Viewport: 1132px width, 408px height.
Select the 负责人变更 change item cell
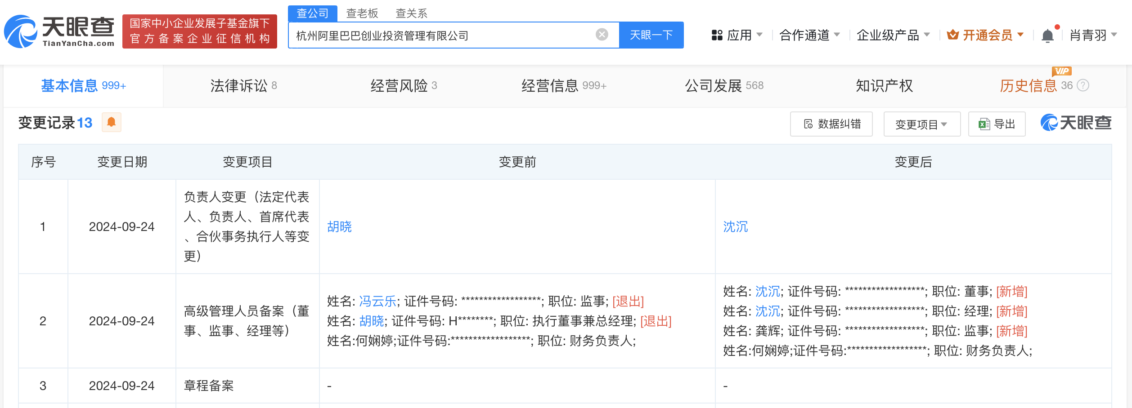pos(247,226)
